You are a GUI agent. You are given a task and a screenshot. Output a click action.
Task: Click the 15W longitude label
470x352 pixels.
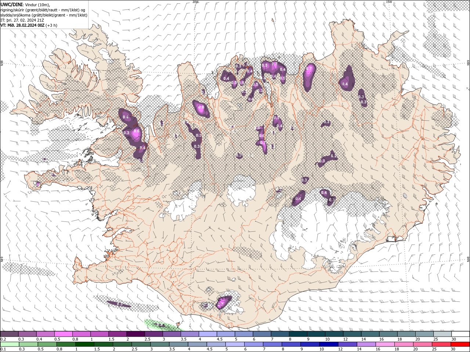389,2
